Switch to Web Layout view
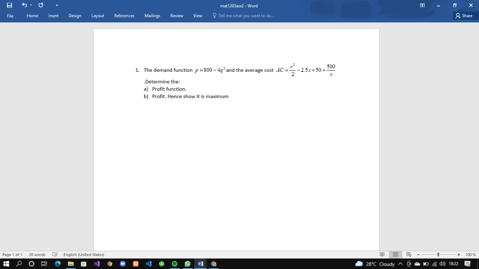Screen dimensions: 479x269 point(409,255)
